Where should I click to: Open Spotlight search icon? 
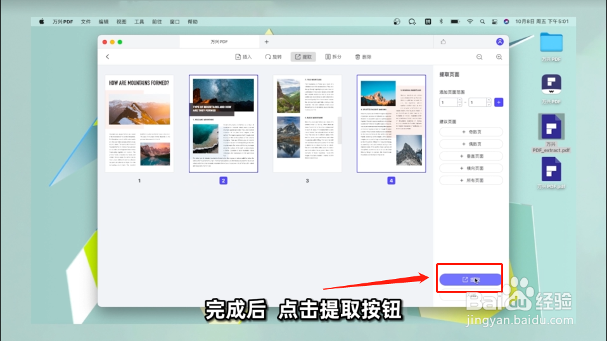[x=482, y=22]
